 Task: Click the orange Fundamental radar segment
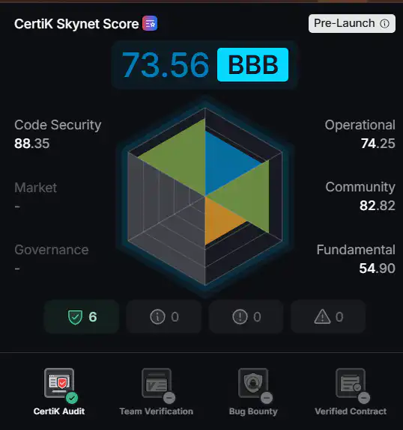coord(219,219)
